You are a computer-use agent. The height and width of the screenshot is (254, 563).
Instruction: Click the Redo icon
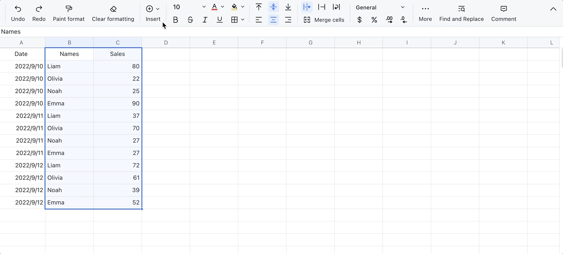[x=39, y=9]
